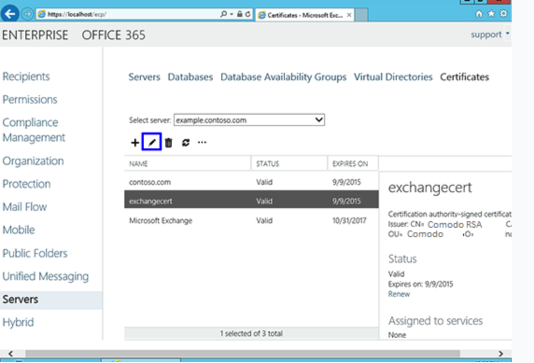Open Unified Messaging in the sidebar
This screenshot has height=363, width=534.
point(45,276)
